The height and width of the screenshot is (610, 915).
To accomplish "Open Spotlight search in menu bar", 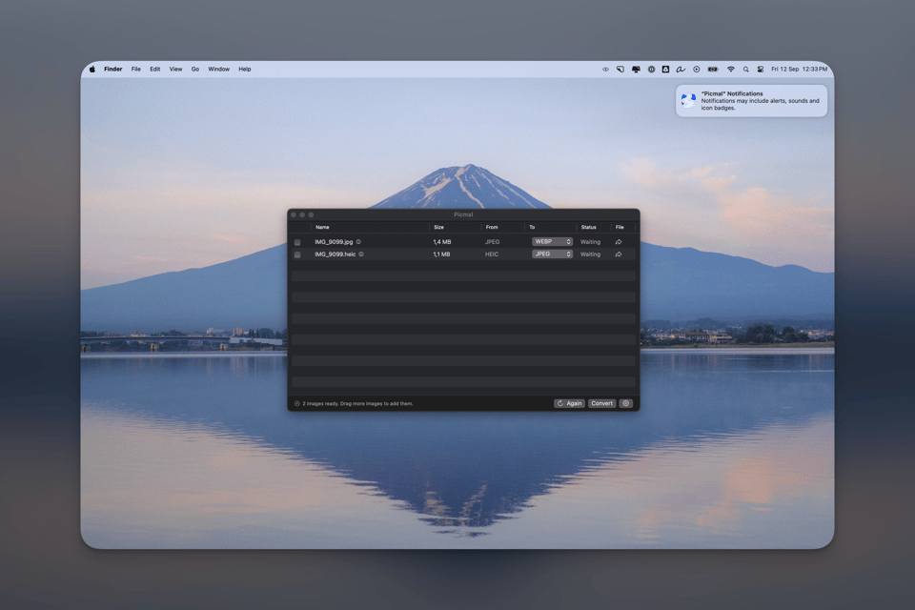I will (745, 70).
